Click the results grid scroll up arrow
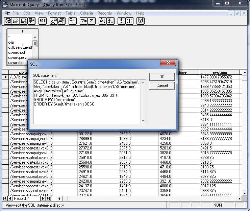250x211 pixels. pos(245,72)
